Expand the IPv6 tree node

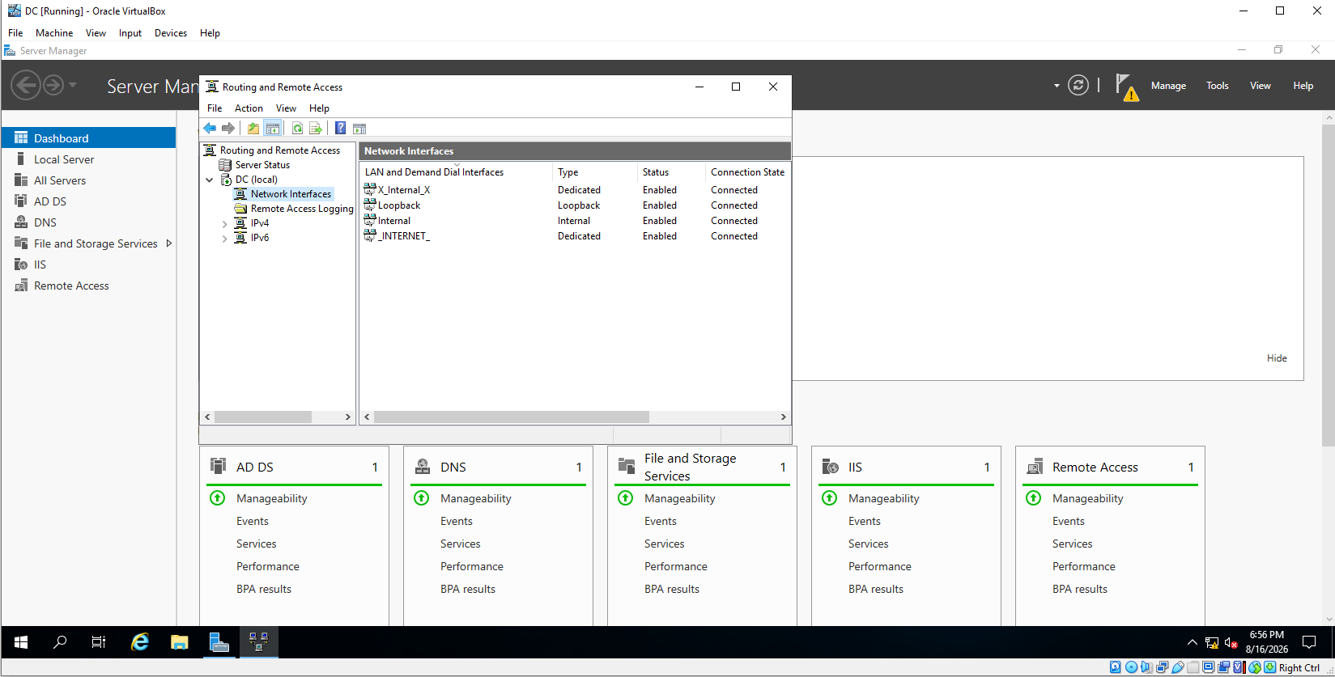(225, 238)
